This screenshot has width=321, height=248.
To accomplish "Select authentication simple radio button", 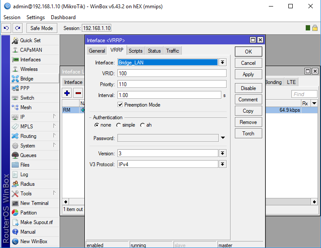I will [118, 125].
